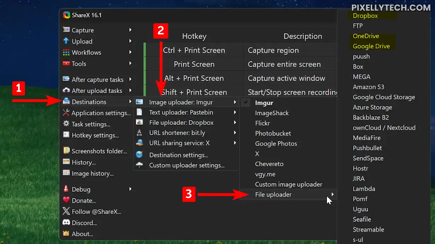The image size is (435, 244).
Task: Click the Capture camera icon
Action: tap(66, 30)
